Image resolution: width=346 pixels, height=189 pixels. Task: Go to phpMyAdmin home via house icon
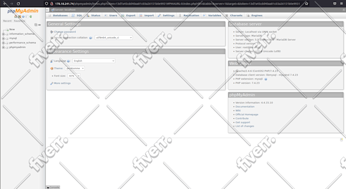click(x=16, y=17)
